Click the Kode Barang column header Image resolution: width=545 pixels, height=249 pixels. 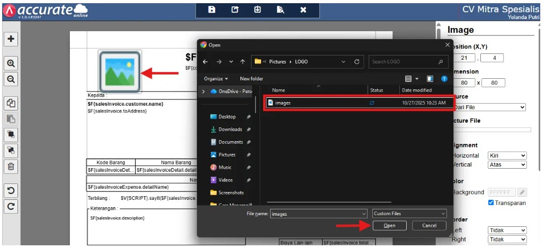[111, 162]
